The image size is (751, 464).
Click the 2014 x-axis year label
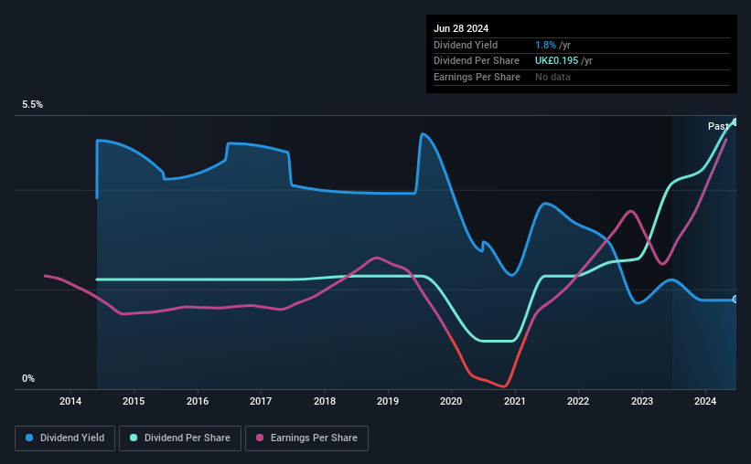click(70, 401)
